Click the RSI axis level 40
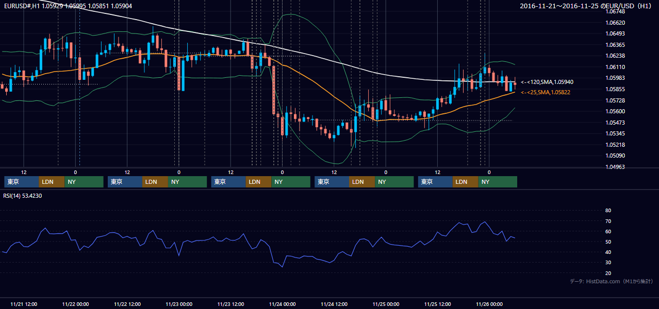This screenshot has height=309, width=659. [608, 252]
